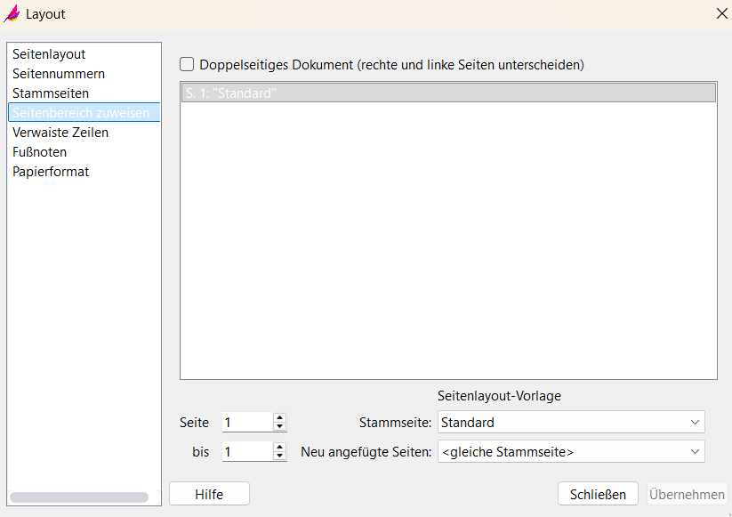Select Seitenlayout in the sidebar
The image size is (732, 517).
[49, 54]
